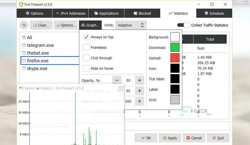Viewport: 250px width, 145px height.
Task: Click the Graph... toolbar button
Action: (x=90, y=25)
